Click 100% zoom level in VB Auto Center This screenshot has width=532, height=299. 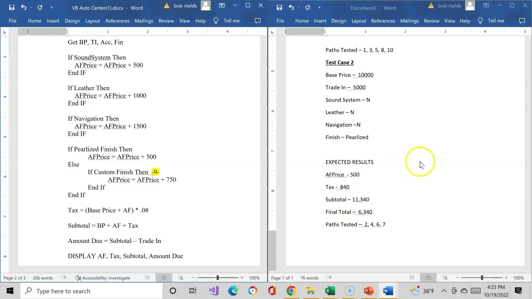click(254, 278)
